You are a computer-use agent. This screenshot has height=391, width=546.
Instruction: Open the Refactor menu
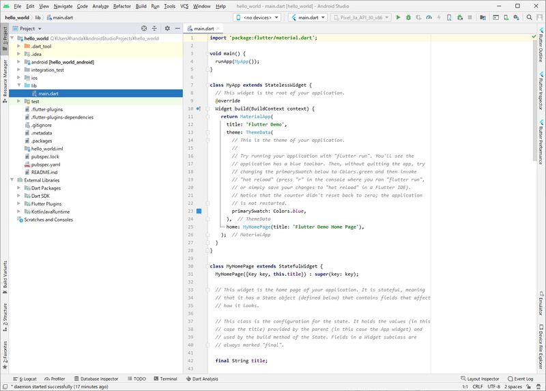coord(121,5)
